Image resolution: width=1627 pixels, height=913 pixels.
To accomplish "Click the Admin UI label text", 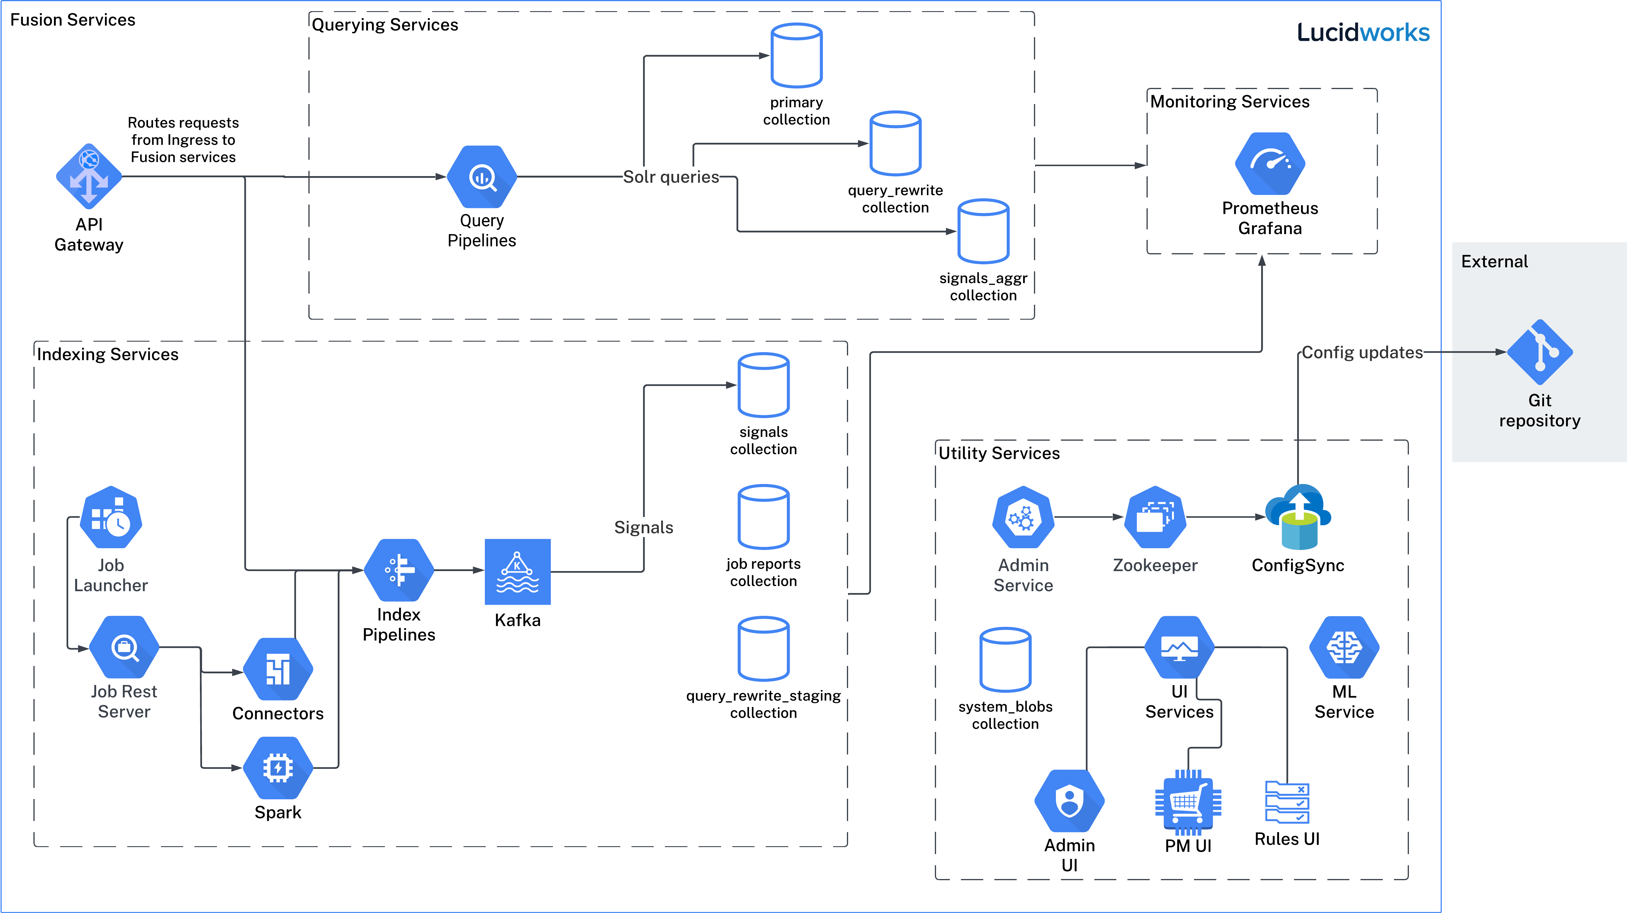I will tap(1070, 855).
